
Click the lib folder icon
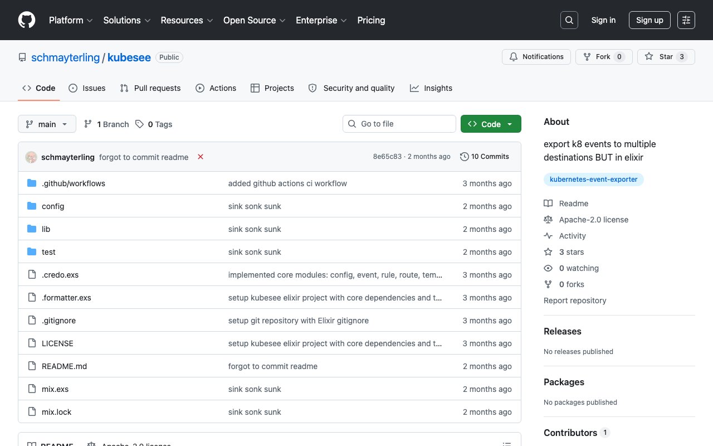(x=32, y=229)
